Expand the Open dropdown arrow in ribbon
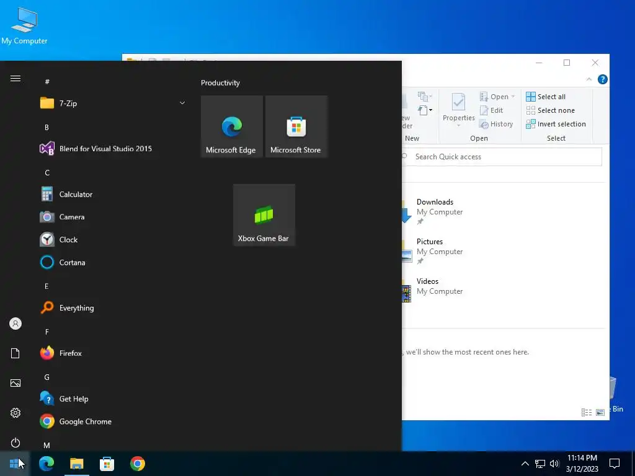Viewport: 635px width, 476px height. point(513,97)
